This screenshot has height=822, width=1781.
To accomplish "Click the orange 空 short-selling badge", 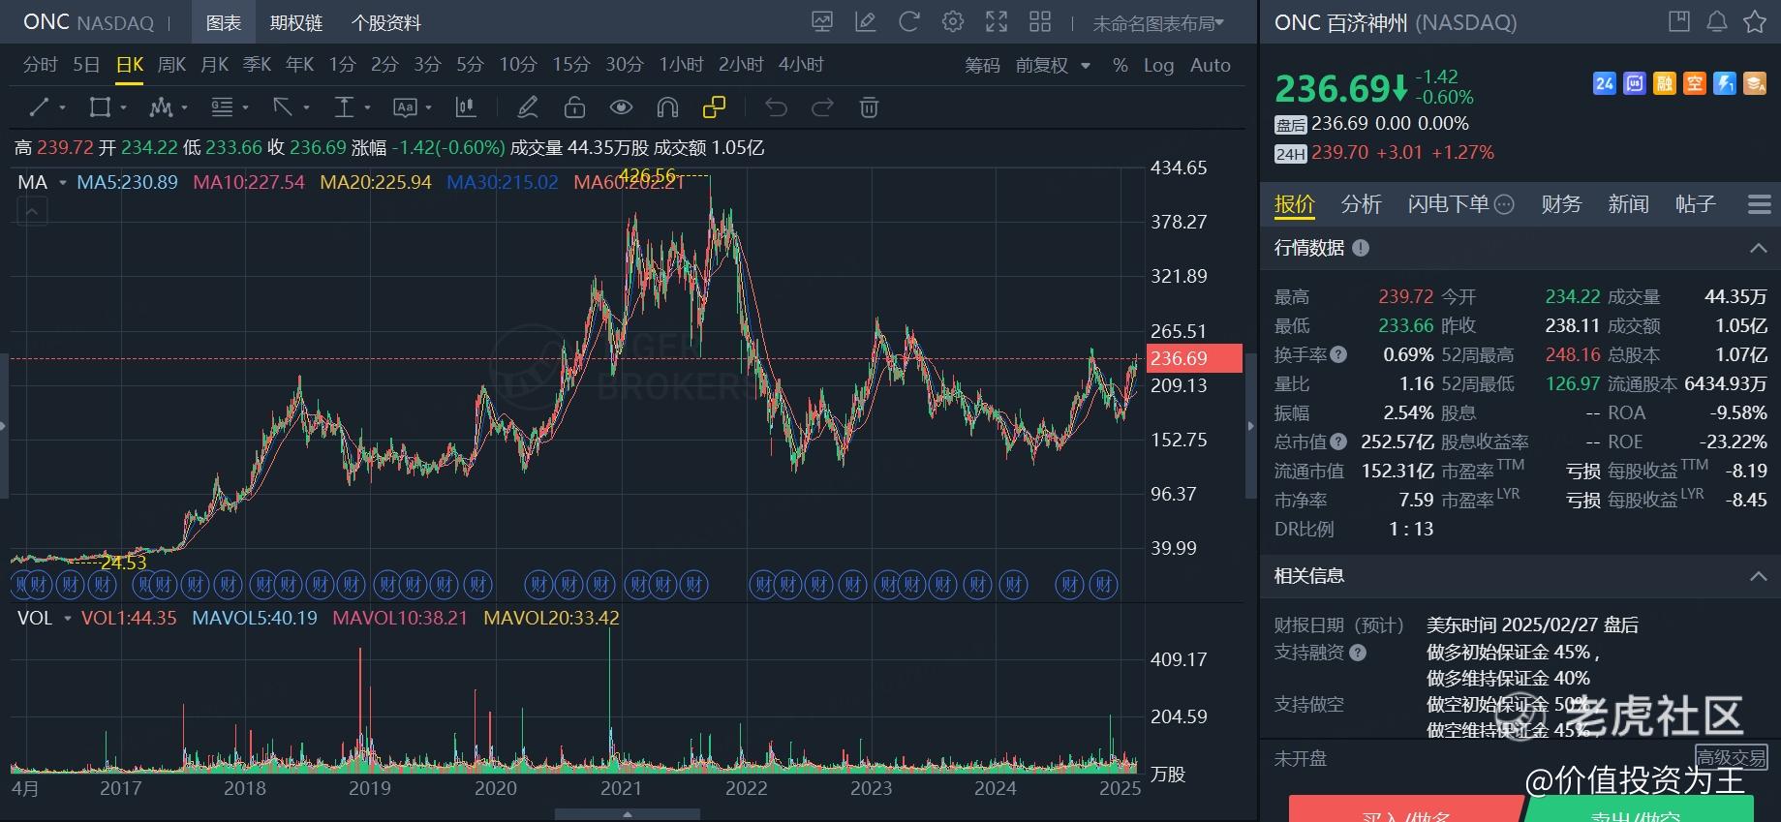I will (1695, 83).
